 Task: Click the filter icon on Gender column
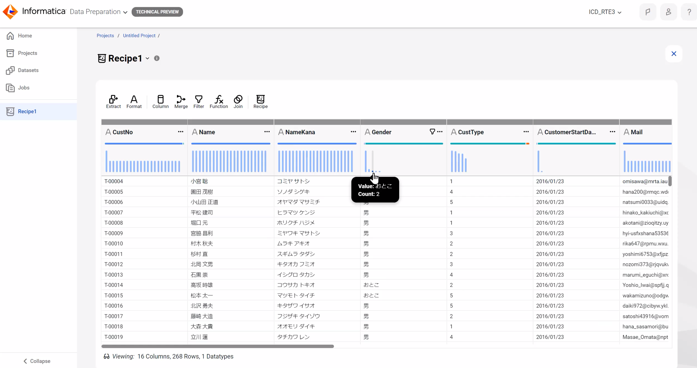[x=432, y=132]
